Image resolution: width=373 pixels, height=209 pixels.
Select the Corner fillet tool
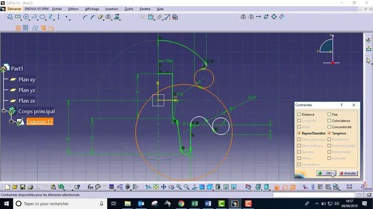click(x=85, y=17)
